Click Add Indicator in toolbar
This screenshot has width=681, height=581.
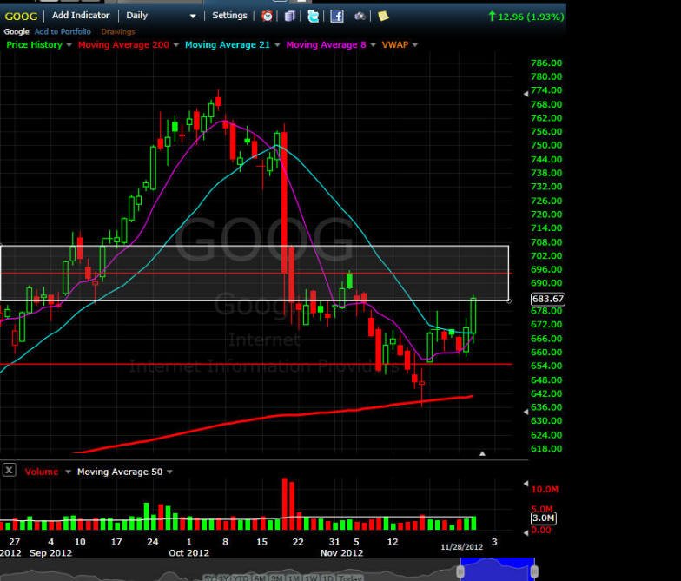[x=81, y=16]
